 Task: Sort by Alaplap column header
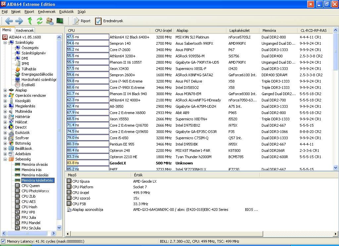pos(200,31)
